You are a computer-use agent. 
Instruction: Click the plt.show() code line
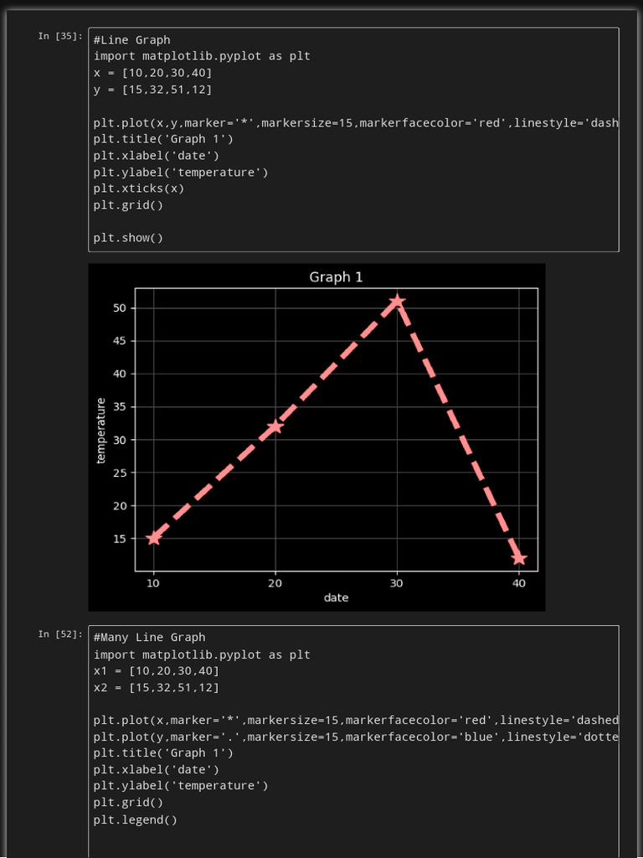coord(128,238)
